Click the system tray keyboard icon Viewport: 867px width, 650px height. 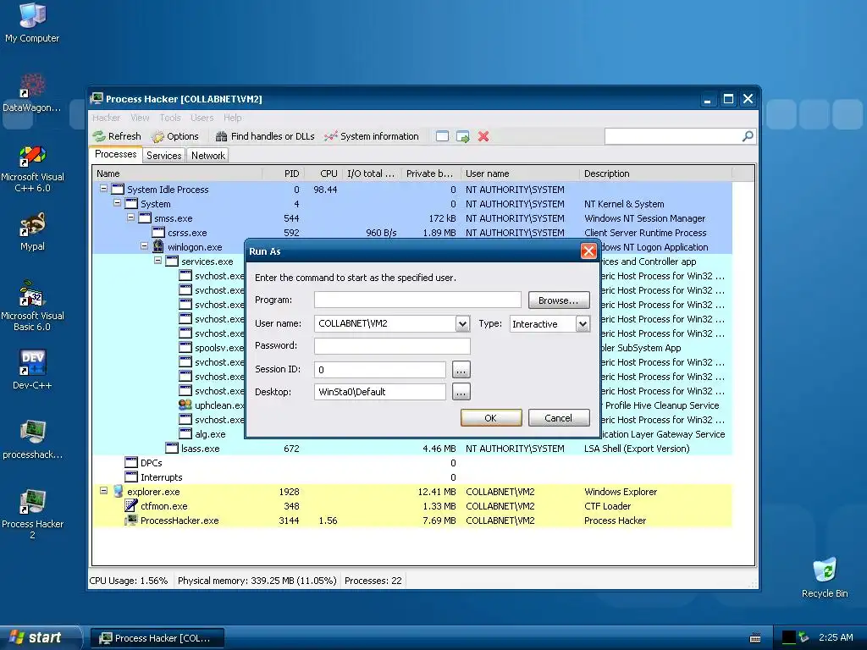point(754,638)
